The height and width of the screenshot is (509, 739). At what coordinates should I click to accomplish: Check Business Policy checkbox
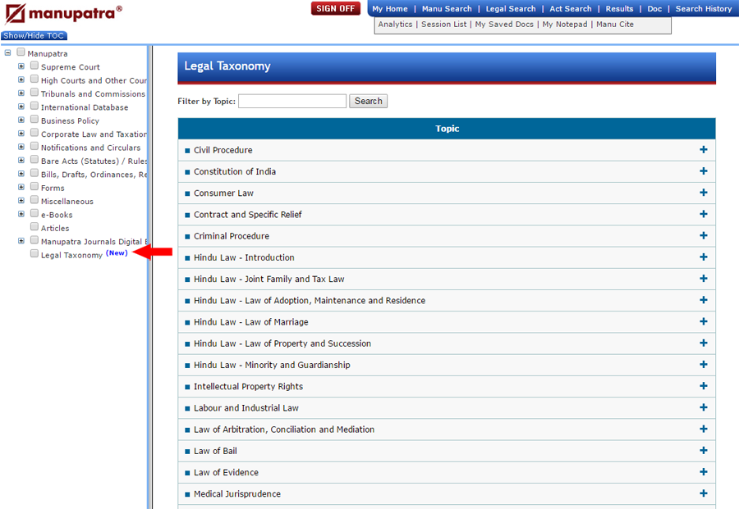point(34,119)
